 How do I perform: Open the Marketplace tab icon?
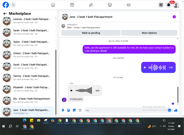point(110,5)
